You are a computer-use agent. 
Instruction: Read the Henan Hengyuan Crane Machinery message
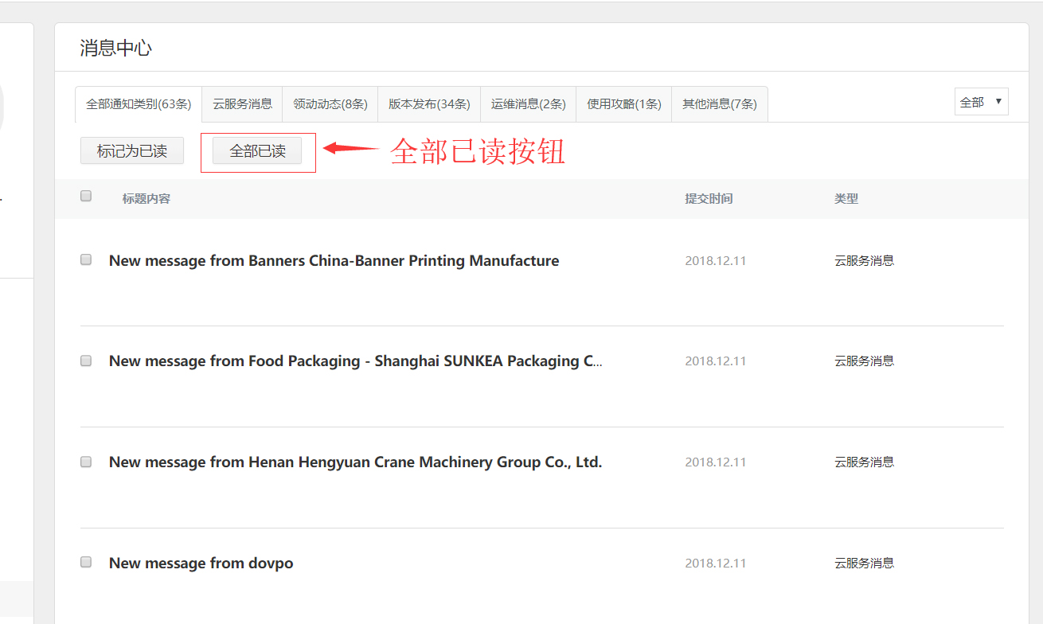[x=355, y=462]
